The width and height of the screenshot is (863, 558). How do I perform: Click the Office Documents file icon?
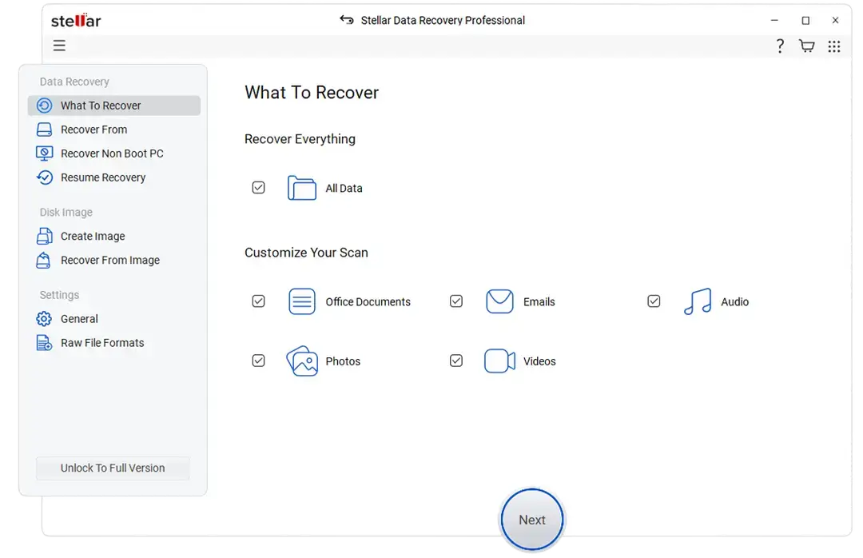click(302, 301)
